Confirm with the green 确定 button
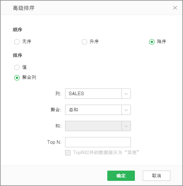183x186 pixels. (121, 176)
